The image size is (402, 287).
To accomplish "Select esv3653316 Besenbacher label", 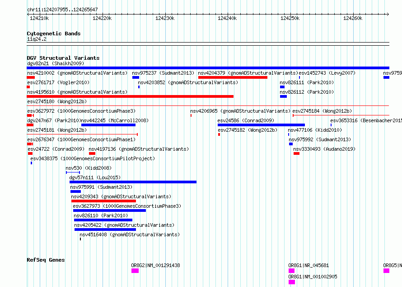I will click(366, 120).
